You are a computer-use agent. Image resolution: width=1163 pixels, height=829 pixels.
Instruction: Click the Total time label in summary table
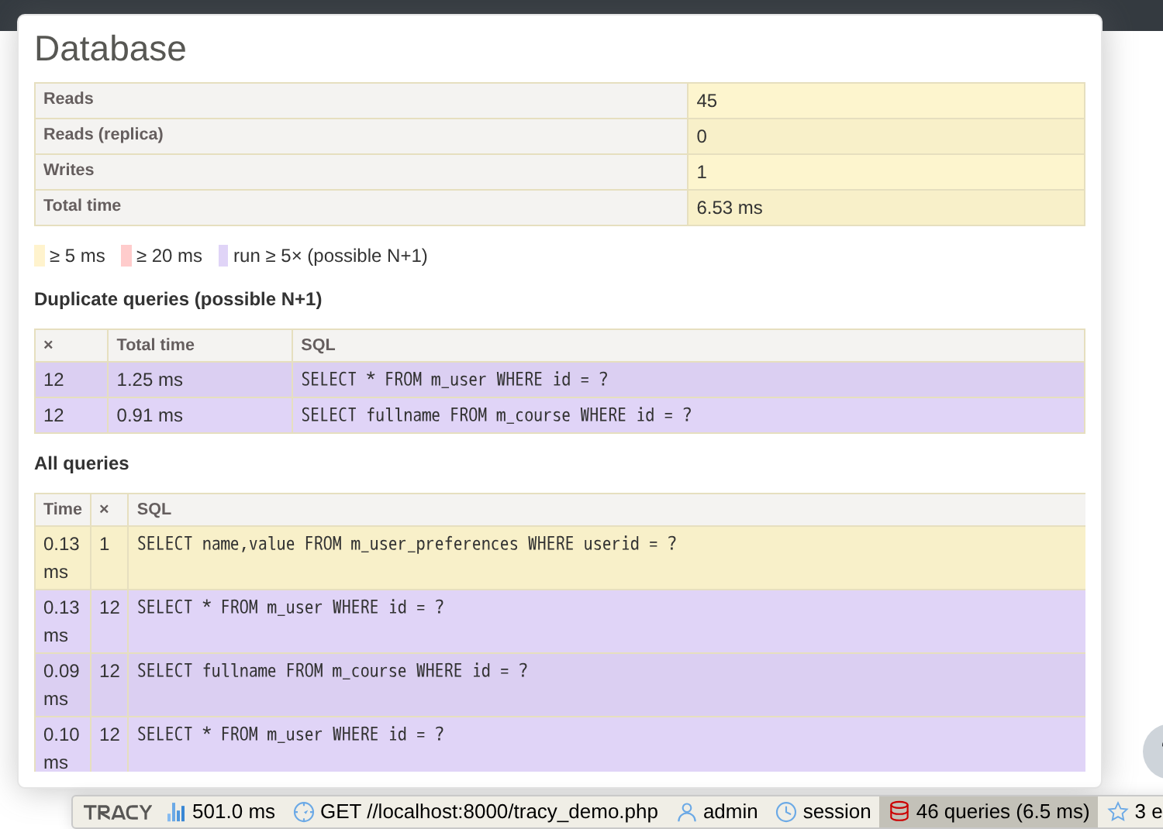[82, 205]
